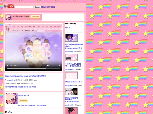Open the '100 FOLLOWERS ON NEOCITY!!! :3' link
Viewport: 153px width, 114px height.
tap(73, 65)
